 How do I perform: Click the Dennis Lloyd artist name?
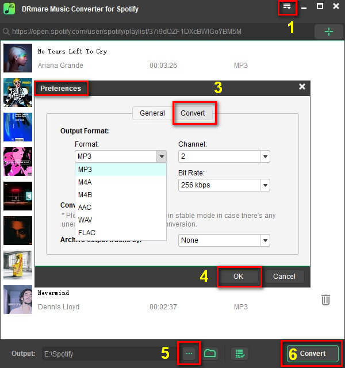(x=59, y=307)
